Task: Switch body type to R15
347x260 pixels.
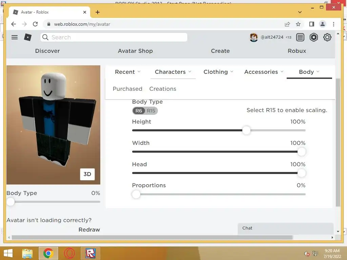Action: click(x=151, y=111)
